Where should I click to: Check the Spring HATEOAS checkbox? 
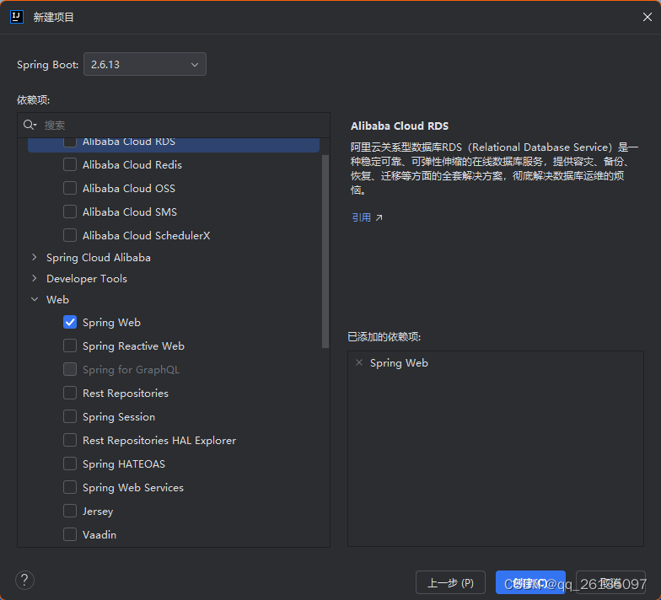[x=70, y=463]
